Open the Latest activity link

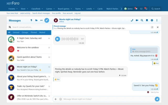tap(25, 13)
